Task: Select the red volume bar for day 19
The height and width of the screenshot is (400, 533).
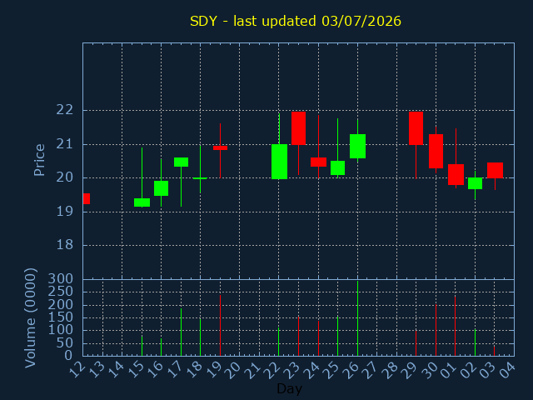Action: coord(220,326)
